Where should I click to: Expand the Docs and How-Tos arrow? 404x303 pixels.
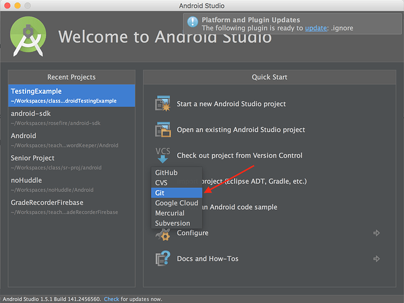click(377, 259)
